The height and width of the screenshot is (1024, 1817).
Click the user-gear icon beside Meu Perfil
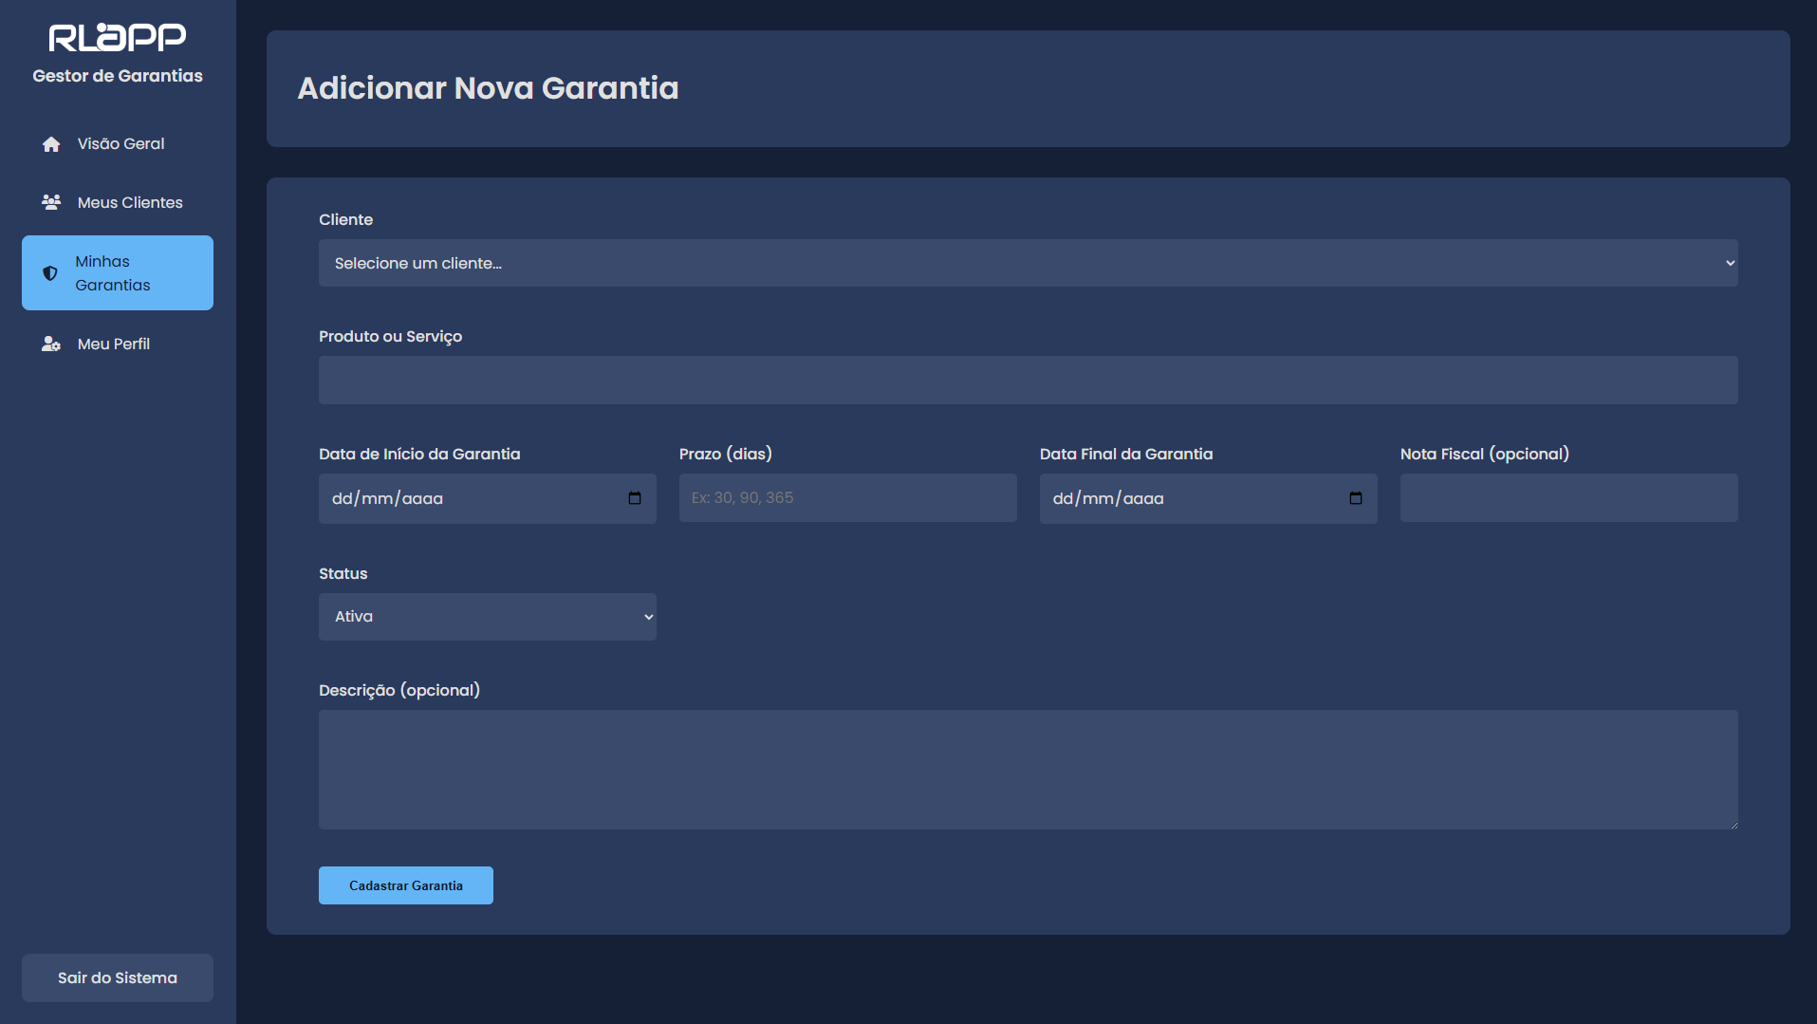[51, 344]
